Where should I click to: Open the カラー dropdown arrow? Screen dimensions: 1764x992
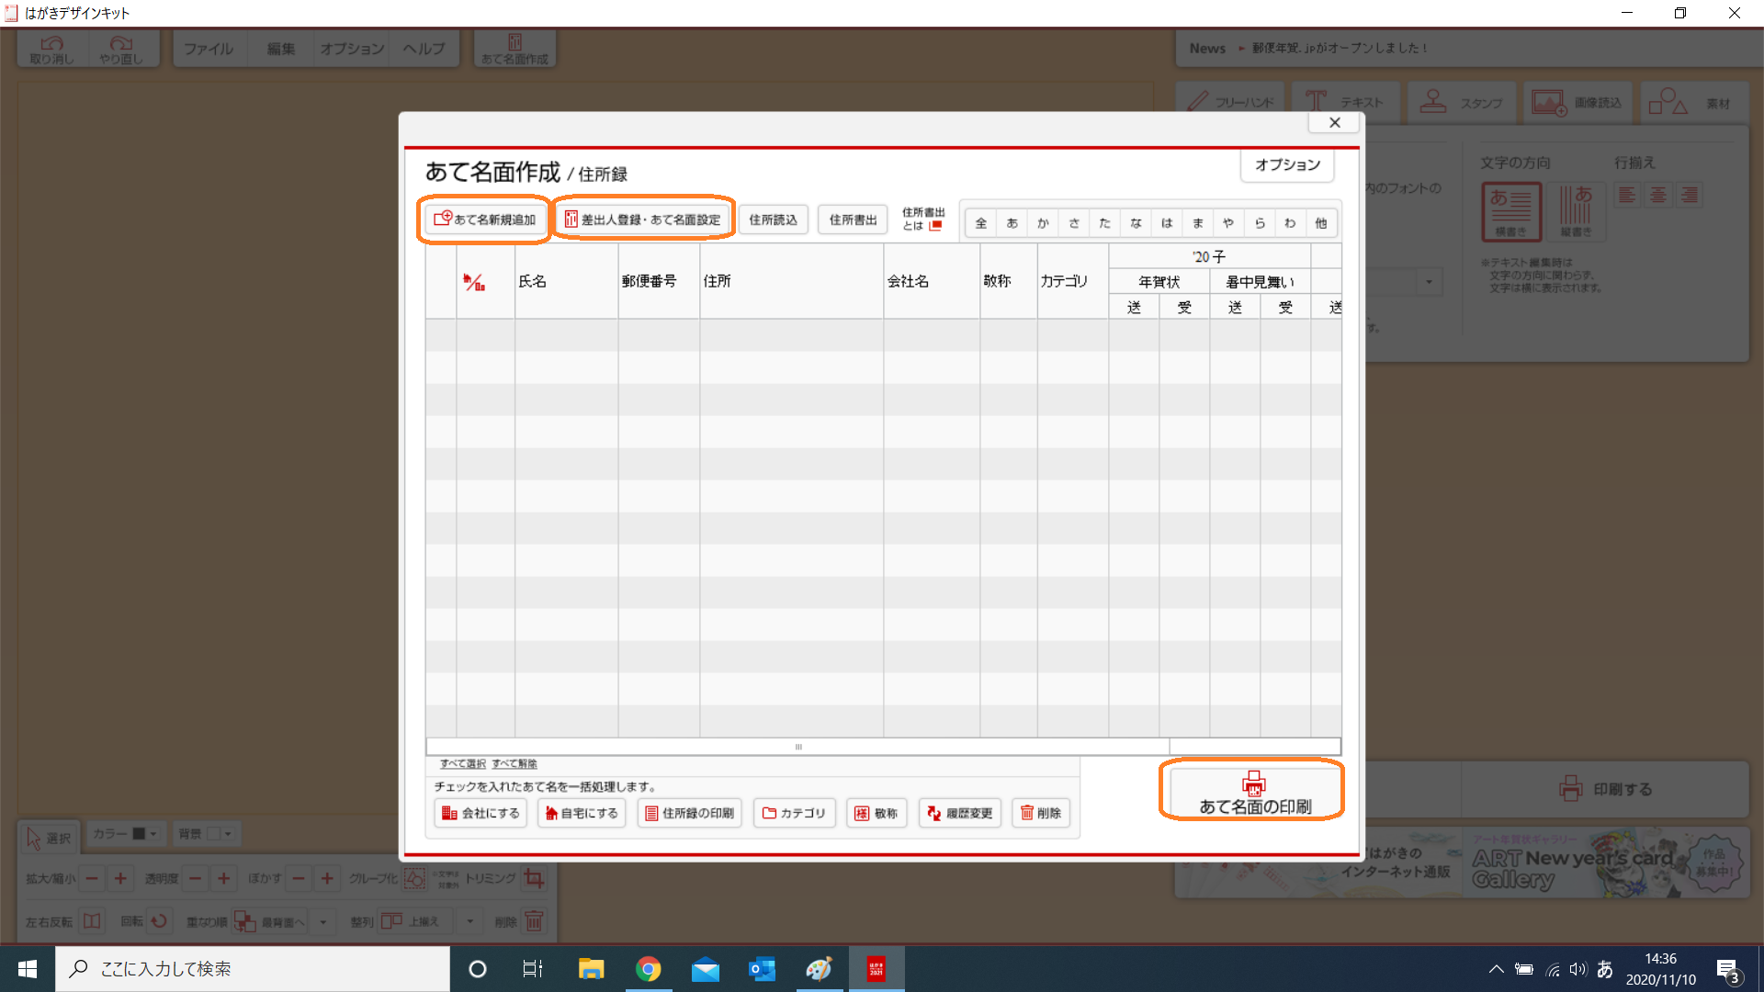click(153, 834)
